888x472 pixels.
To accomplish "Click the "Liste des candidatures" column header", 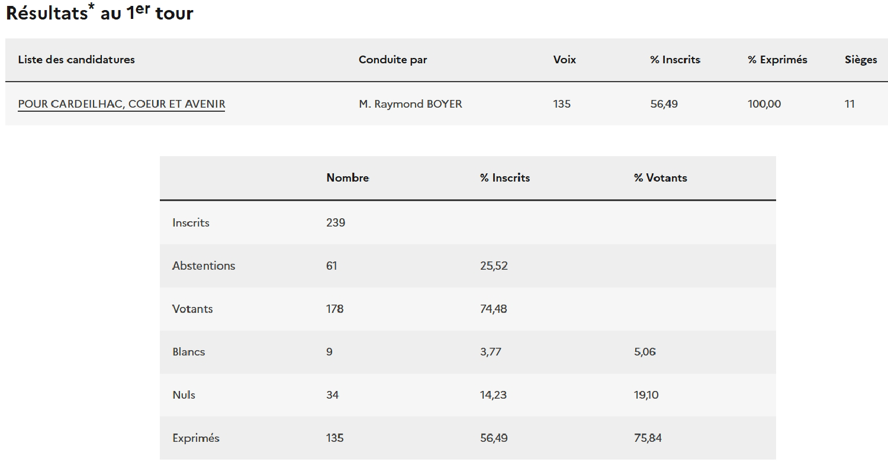I will pyautogui.click(x=76, y=60).
